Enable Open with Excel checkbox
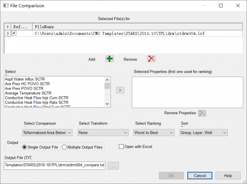This screenshot has height=184, width=247. click(121, 146)
